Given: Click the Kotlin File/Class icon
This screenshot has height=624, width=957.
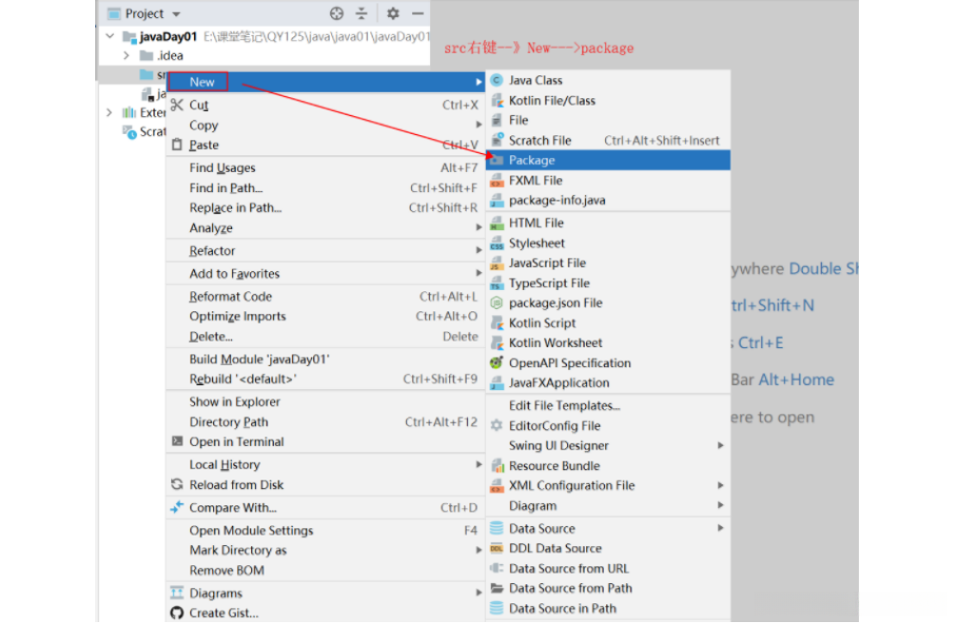Looking at the screenshot, I should pos(497,100).
